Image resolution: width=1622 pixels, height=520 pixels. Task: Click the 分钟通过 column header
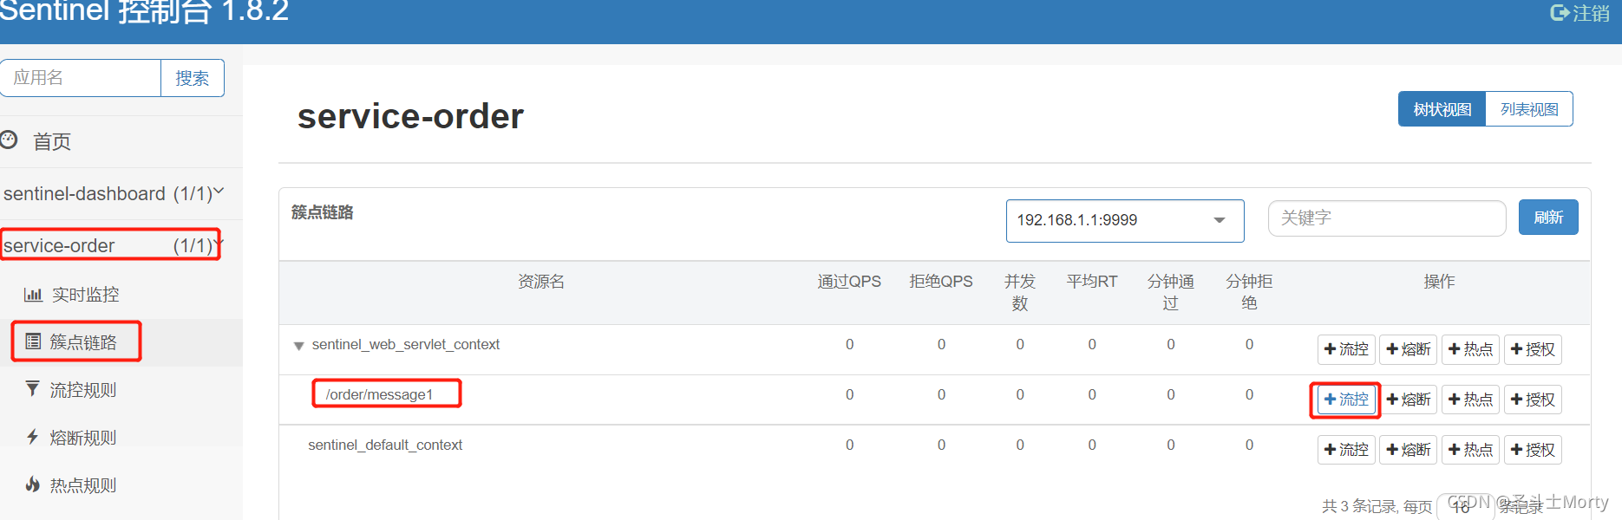[x=1171, y=292]
